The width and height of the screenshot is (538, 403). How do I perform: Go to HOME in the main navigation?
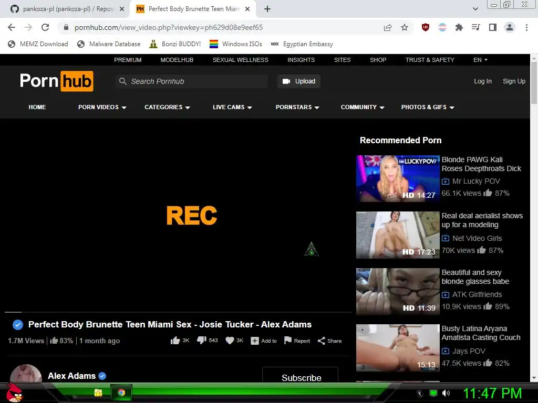tap(37, 107)
